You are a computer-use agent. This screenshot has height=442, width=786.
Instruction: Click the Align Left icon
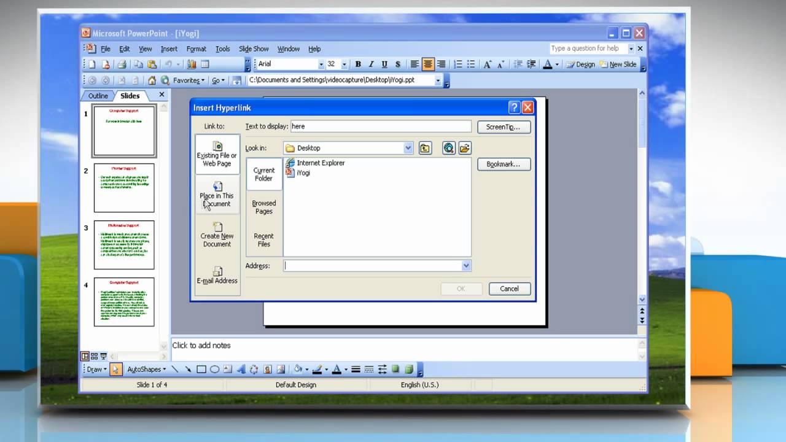[415, 64]
